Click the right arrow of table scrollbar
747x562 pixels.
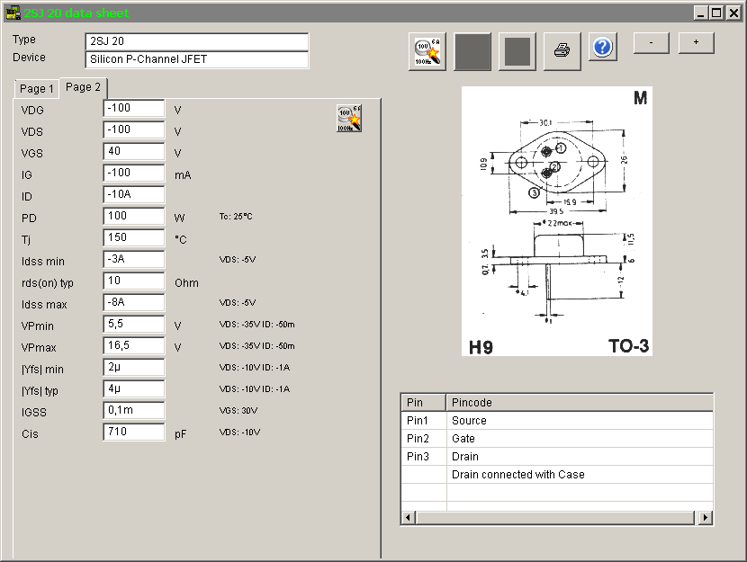(x=706, y=518)
